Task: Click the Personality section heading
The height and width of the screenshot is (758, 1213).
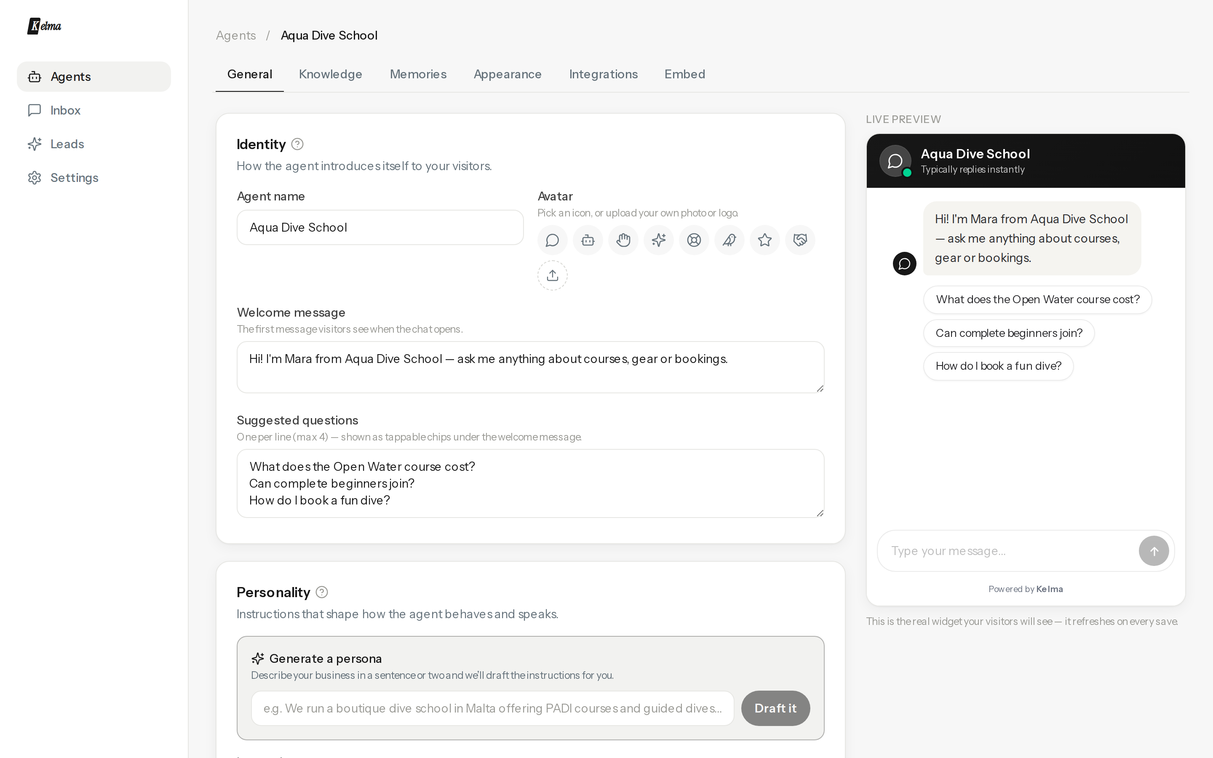Action: (273, 593)
